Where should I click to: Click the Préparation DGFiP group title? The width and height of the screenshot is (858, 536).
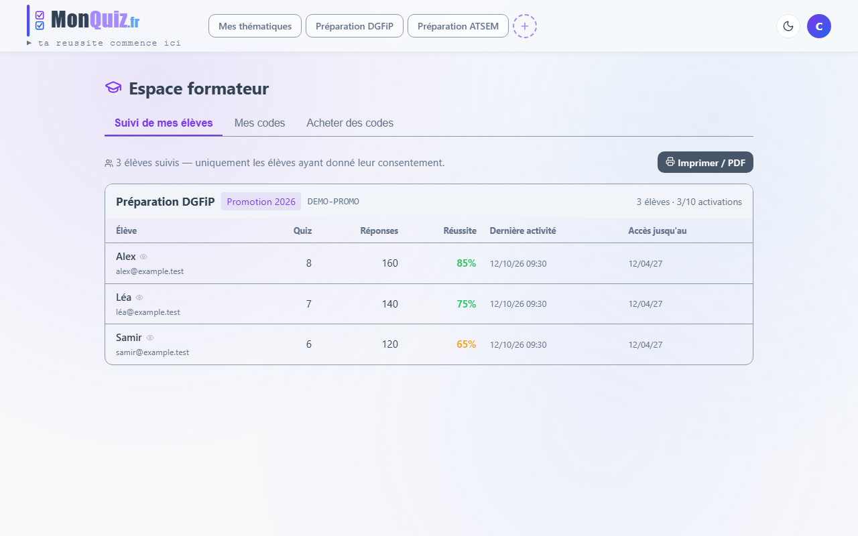pos(166,202)
